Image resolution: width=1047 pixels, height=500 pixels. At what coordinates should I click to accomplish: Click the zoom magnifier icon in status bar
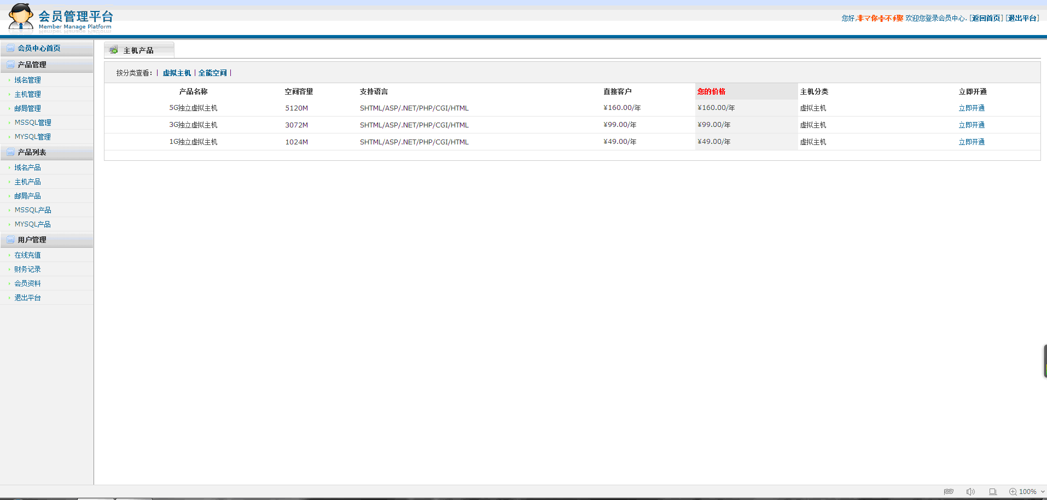[1013, 492]
